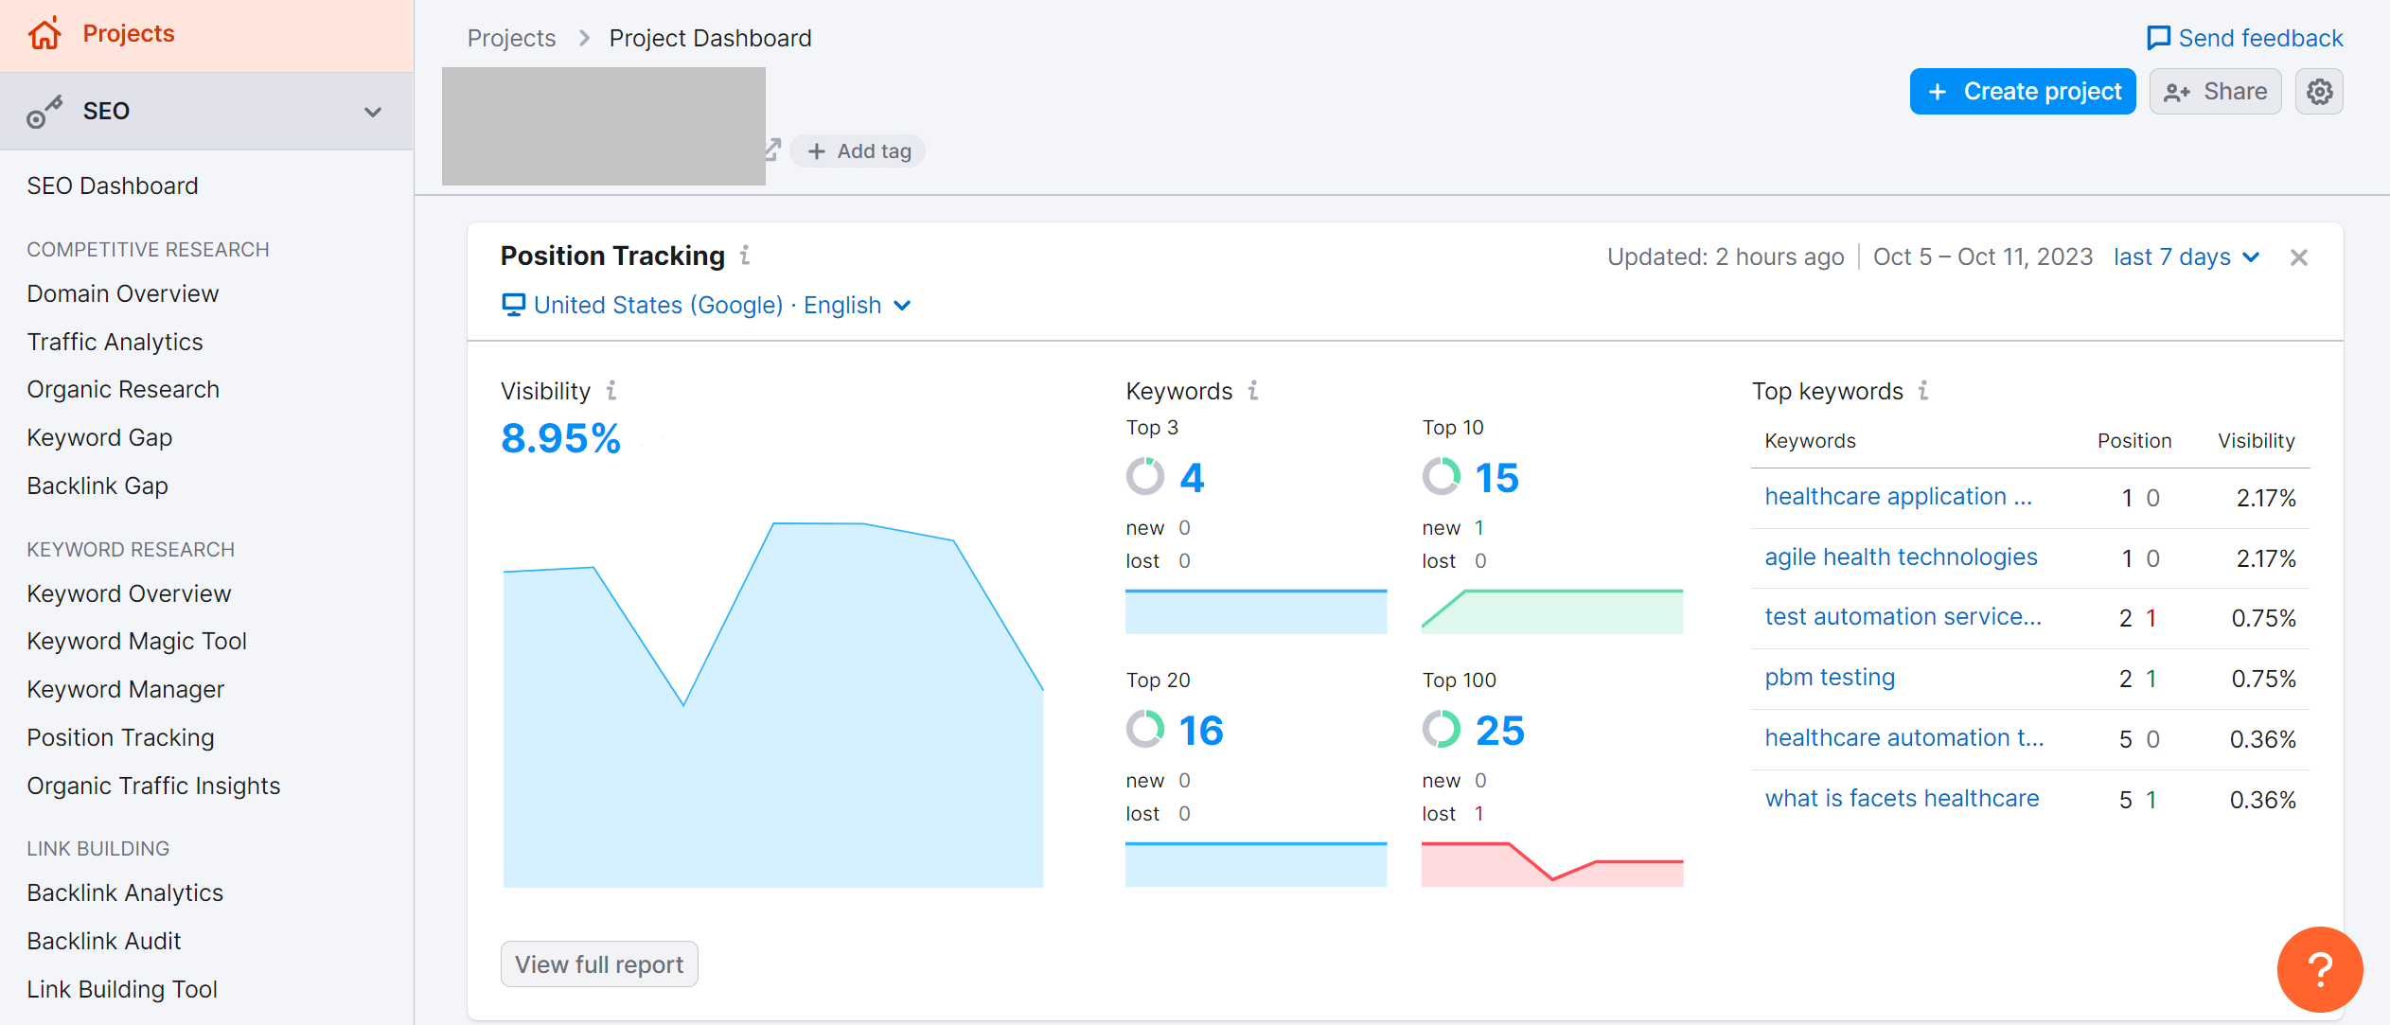Viewport: 2390px width, 1025px height.
Task: Open the last 7 days date dropdown
Action: (2186, 256)
